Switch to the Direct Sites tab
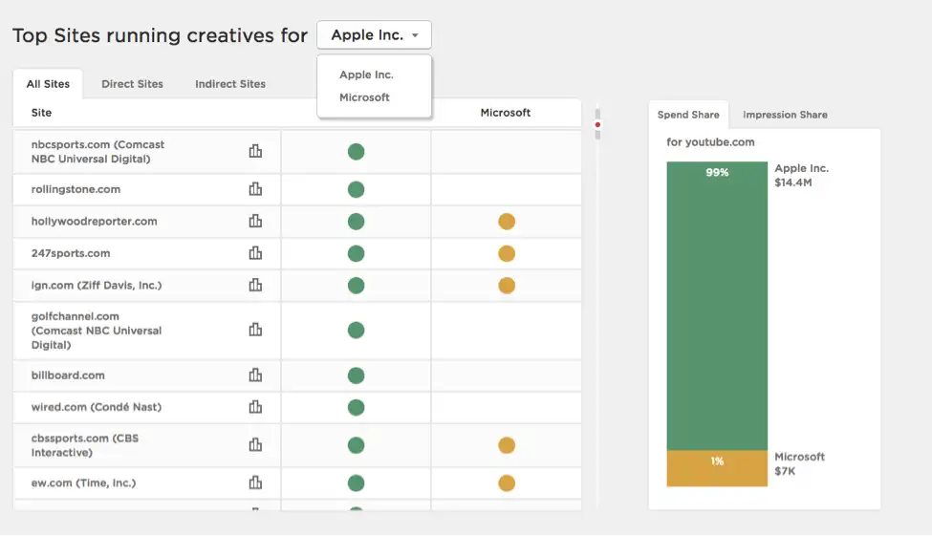This screenshot has height=536, width=932. pyautogui.click(x=132, y=84)
